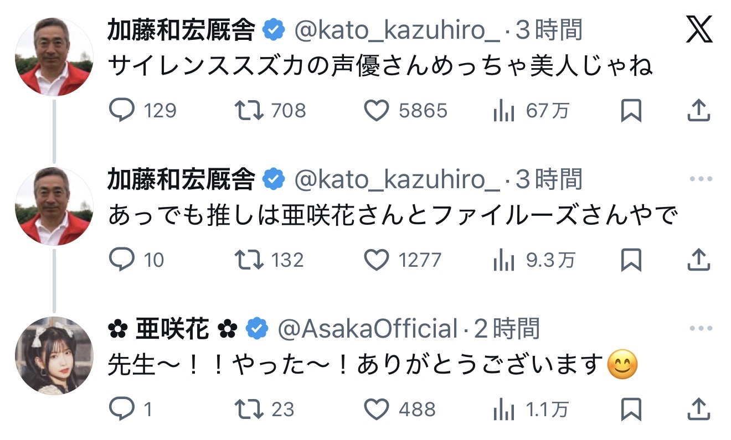This screenshot has width=731, height=440.
Task: Repost the tweet with 132 reposts
Action: point(249,260)
